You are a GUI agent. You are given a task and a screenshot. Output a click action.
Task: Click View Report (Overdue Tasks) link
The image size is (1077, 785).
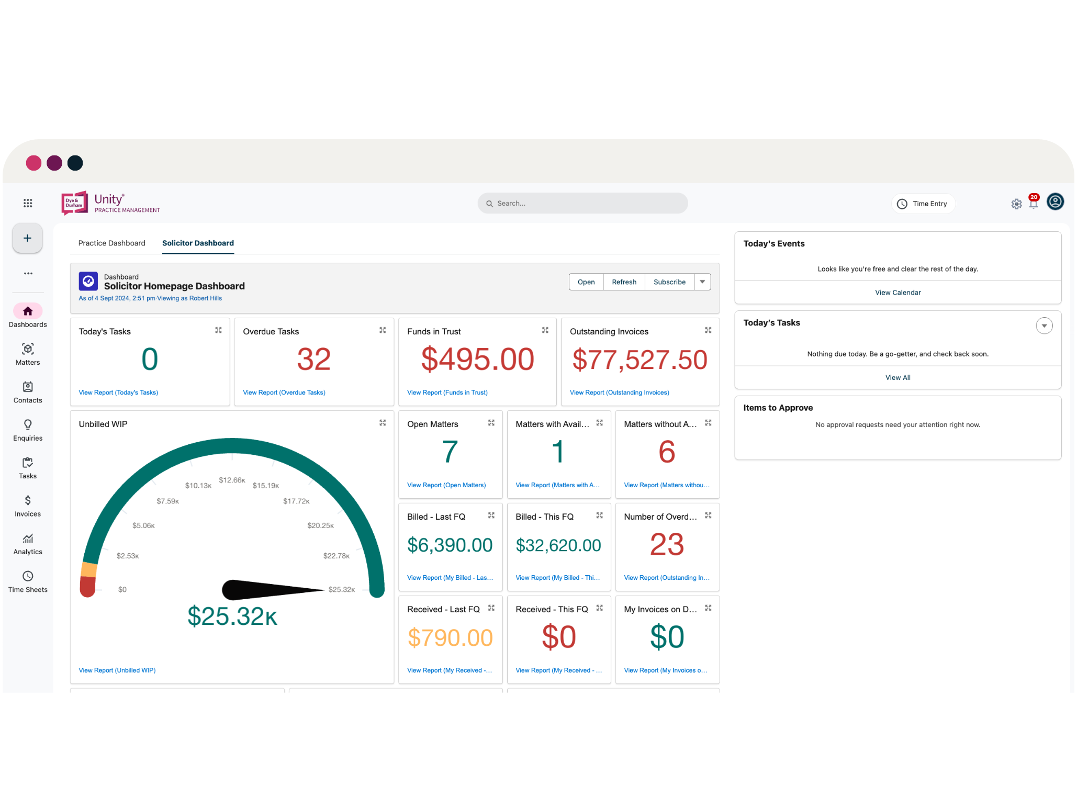pyautogui.click(x=284, y=392)
